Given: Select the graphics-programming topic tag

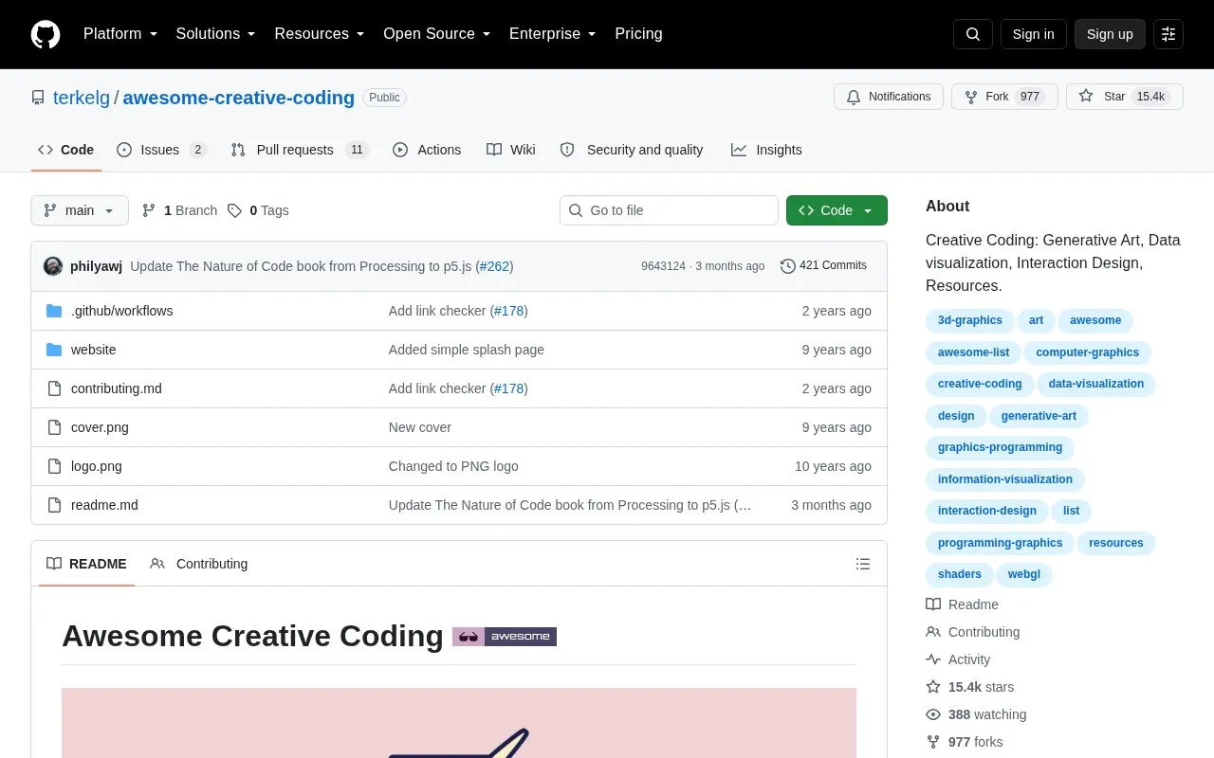Looking at the screenshot, I should point(1000,447).
